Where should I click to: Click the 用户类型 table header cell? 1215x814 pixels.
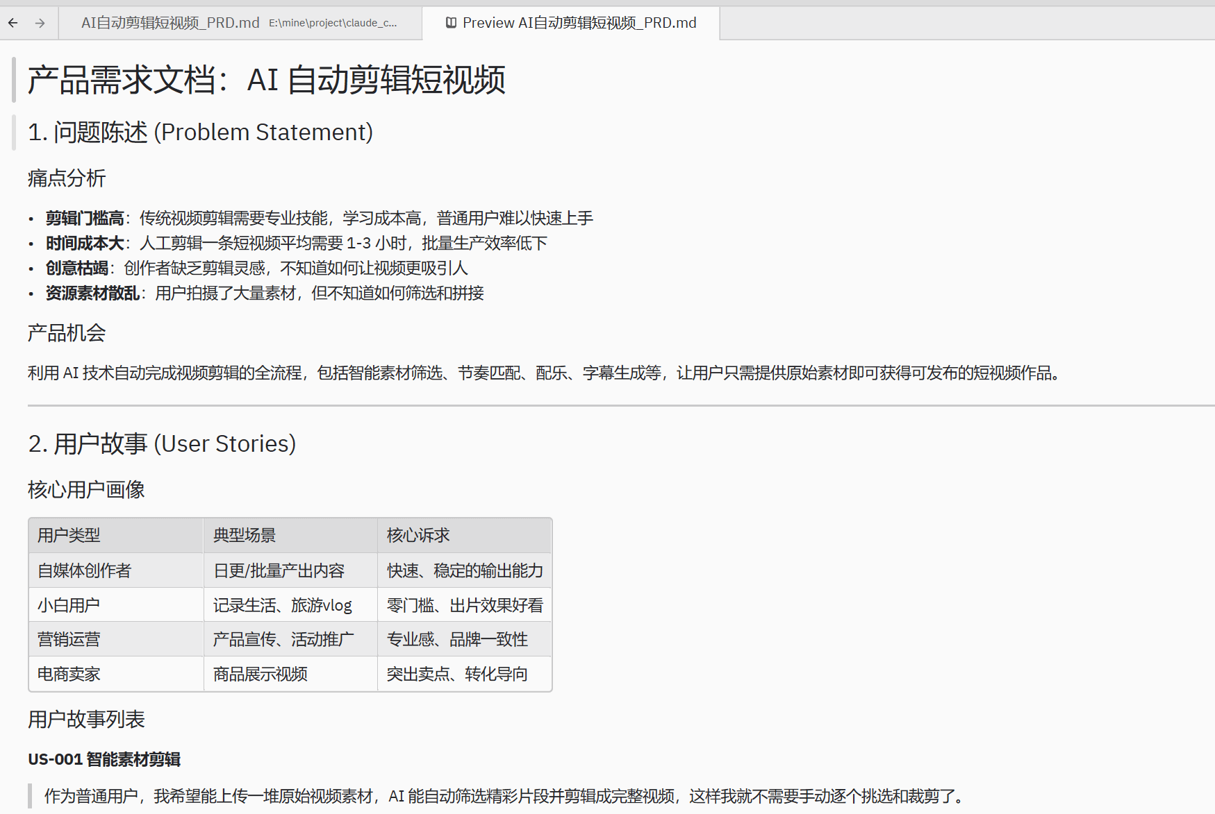(x=69, y=535)
